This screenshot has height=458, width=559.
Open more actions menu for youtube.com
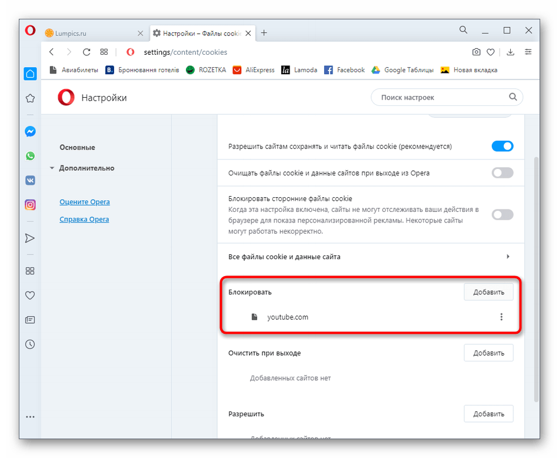coord(501,317)
